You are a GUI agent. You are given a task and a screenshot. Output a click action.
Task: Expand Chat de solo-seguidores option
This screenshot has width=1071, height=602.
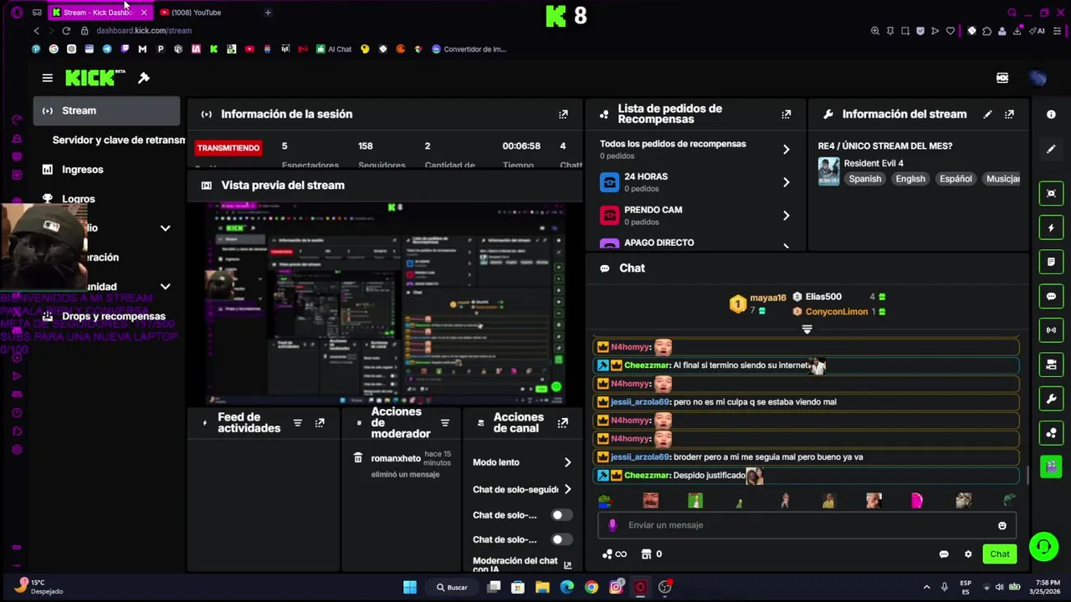[567, 490]
